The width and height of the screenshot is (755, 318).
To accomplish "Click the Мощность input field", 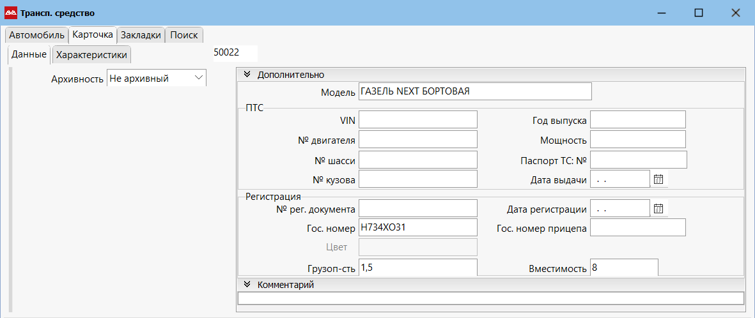I will point(637,140).
